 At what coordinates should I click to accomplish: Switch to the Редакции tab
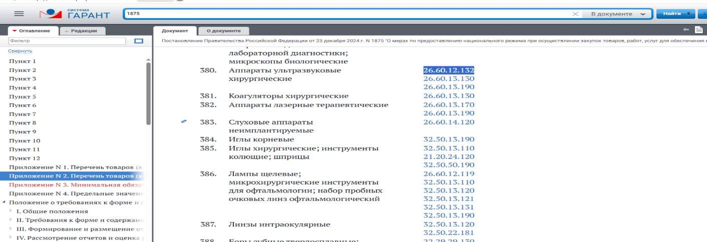[x=82, y=30]
